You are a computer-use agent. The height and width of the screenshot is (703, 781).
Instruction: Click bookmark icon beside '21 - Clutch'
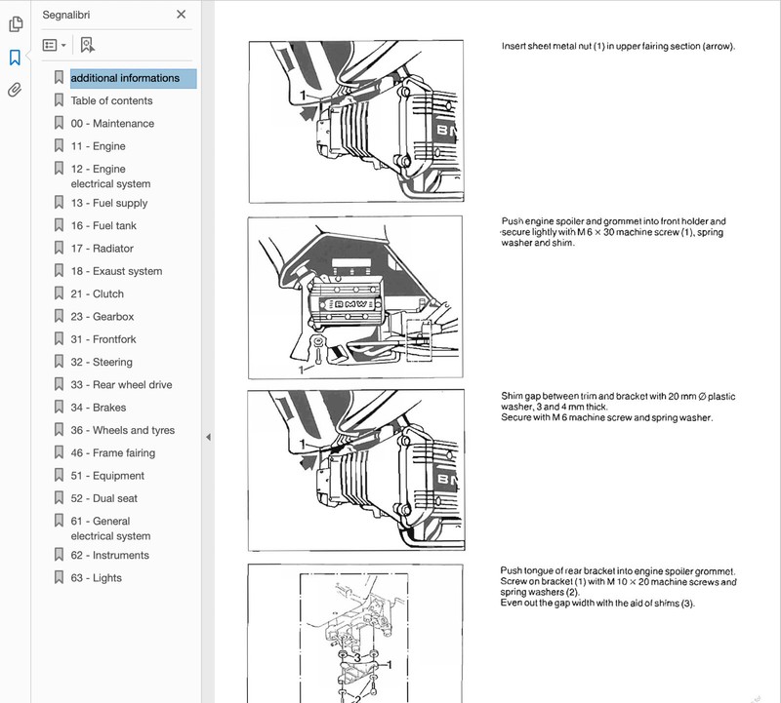click(x=59, y=293)
